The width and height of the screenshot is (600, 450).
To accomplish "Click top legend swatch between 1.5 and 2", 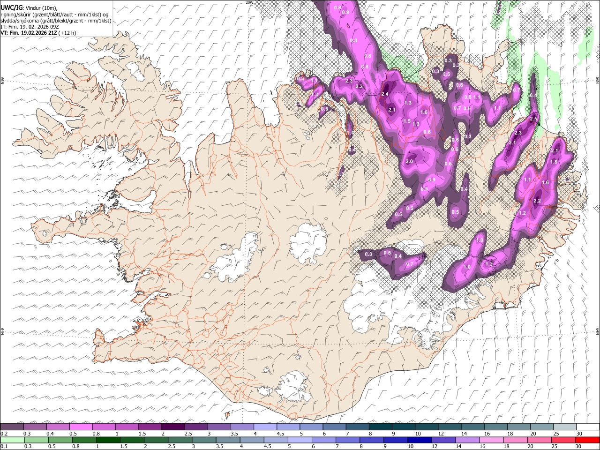I will tap(150, 427).
